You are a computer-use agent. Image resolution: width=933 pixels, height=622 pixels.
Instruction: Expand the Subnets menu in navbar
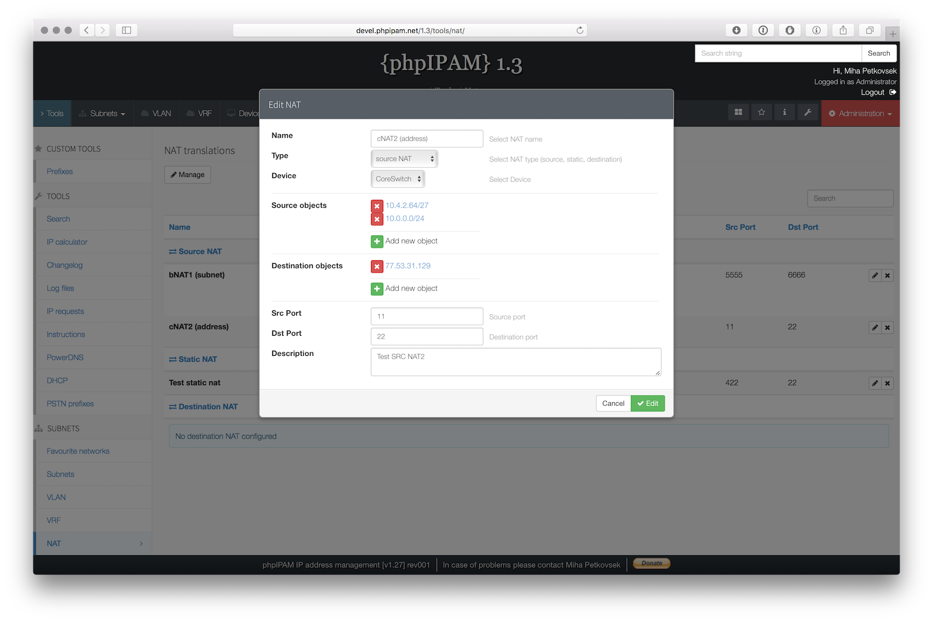(102, 113)
